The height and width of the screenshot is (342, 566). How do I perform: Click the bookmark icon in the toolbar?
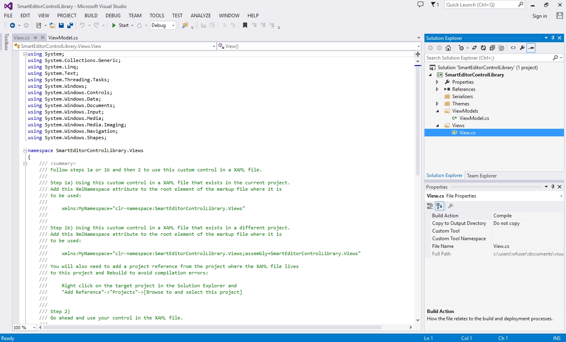(245, 25)
